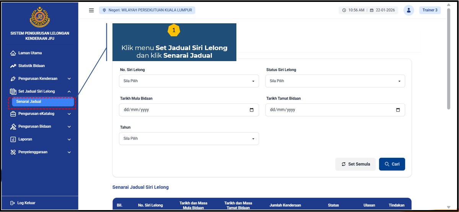This screenshot has height=212, width=459.
Task: Open calendar picker for Tarikh Mula Bidaan
Action: pyautogui.click(x=252, y=110)
